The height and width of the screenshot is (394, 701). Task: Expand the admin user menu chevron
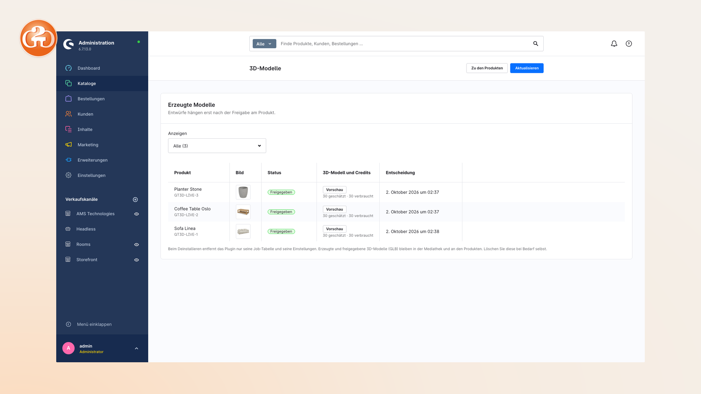(x=137, y=349)
